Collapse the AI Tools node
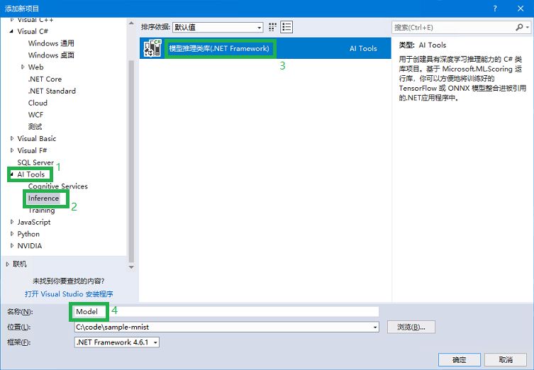This screenshot has height=370, width=534. pos(12,174)
